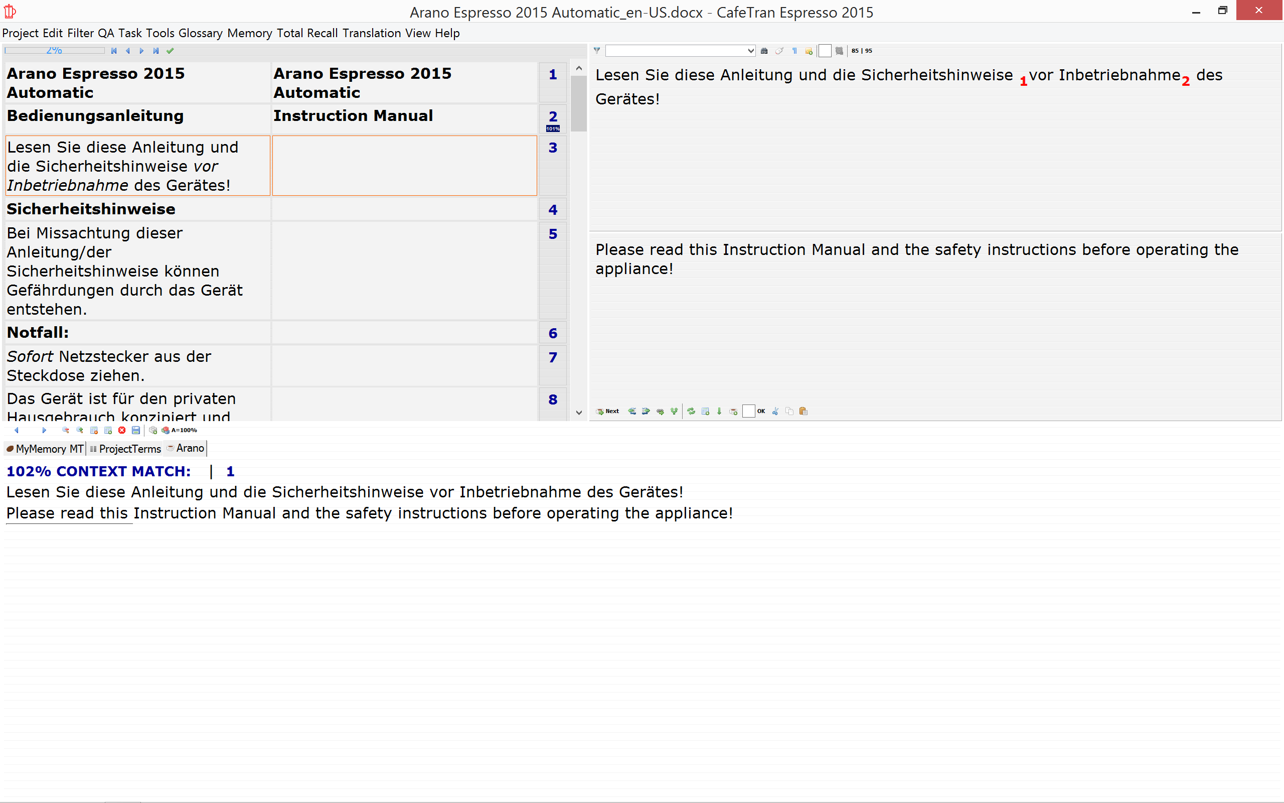Switch to the ProjectTerms tab
Viewport: 1284px width, 803px height.
tap(125, 449)
